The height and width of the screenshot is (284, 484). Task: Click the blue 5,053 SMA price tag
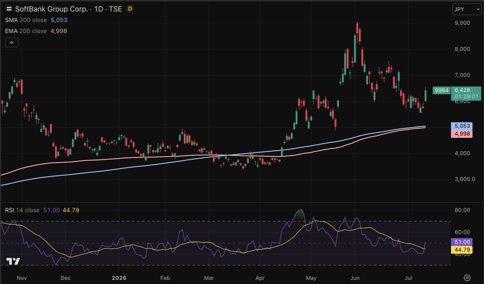coord(462,126)
